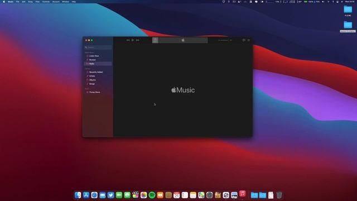Open Maps from the Dock
Viewport: 357px width, 201px height.
(201, 195)
